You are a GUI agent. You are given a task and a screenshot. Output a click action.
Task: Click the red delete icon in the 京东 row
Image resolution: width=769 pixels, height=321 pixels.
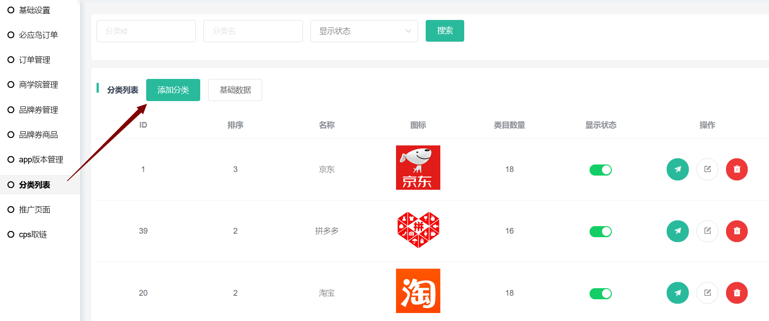tap(737, 169)
